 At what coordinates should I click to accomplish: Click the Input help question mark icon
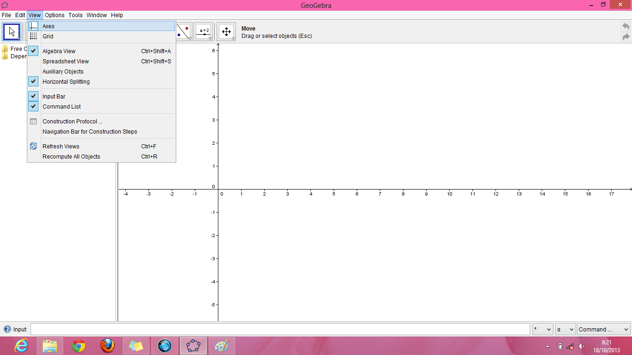pos(7,329)
